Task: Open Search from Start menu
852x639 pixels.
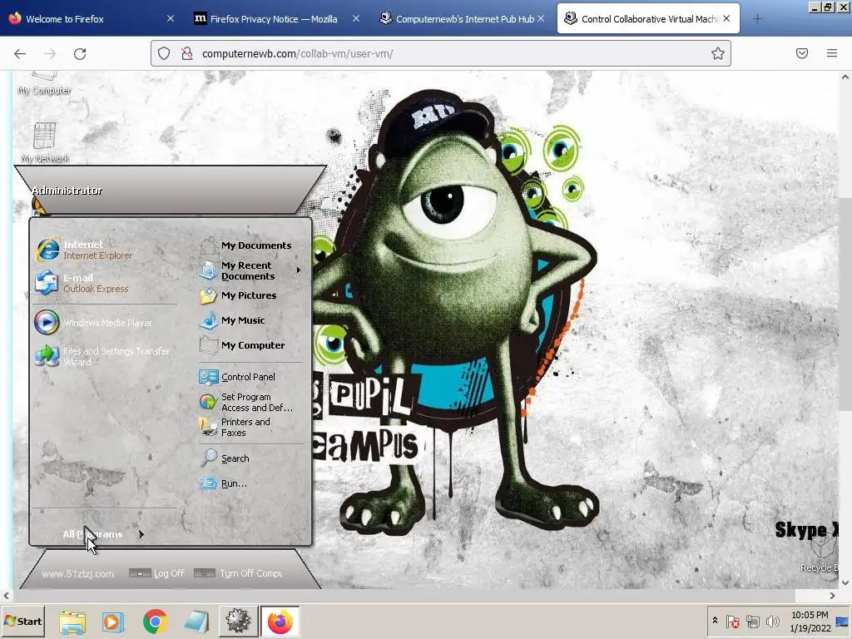Action: [x=225, y=458]
